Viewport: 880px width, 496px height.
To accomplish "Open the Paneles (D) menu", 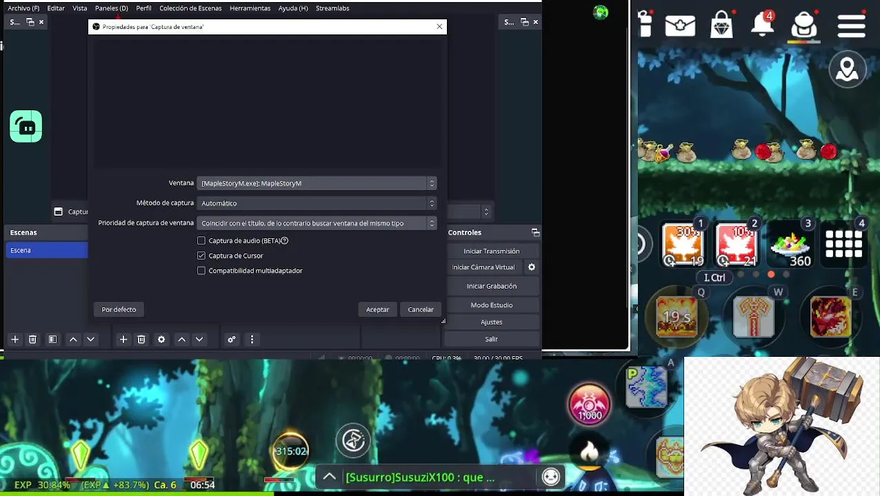I will coord(112,8).
